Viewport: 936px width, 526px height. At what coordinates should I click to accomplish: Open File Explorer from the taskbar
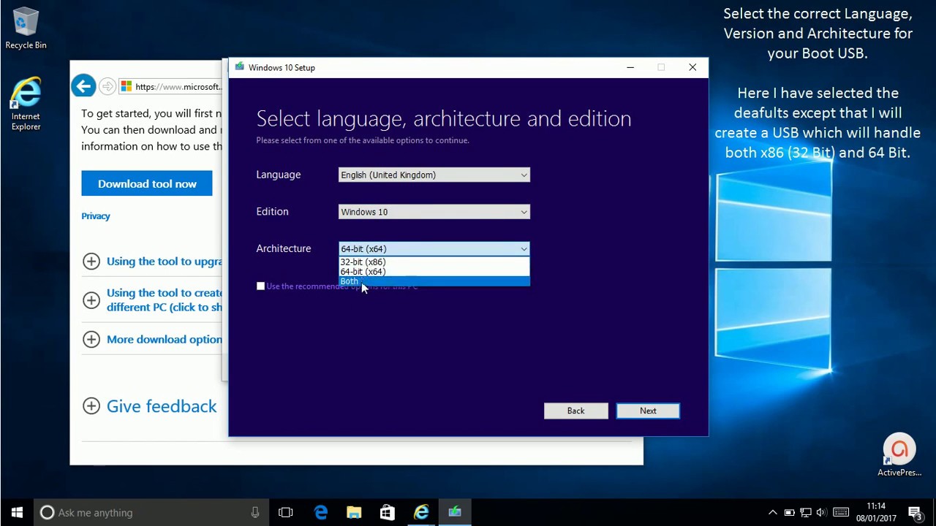354,513
